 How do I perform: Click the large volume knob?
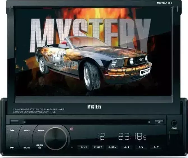[x=55, y=139]
